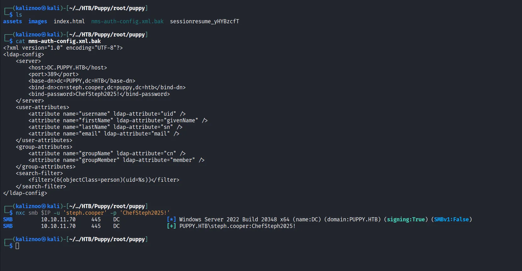Viewport: 522px width, 271px height.
Task: Select the 'images' directory name
Action: click(x=38, y=21)
